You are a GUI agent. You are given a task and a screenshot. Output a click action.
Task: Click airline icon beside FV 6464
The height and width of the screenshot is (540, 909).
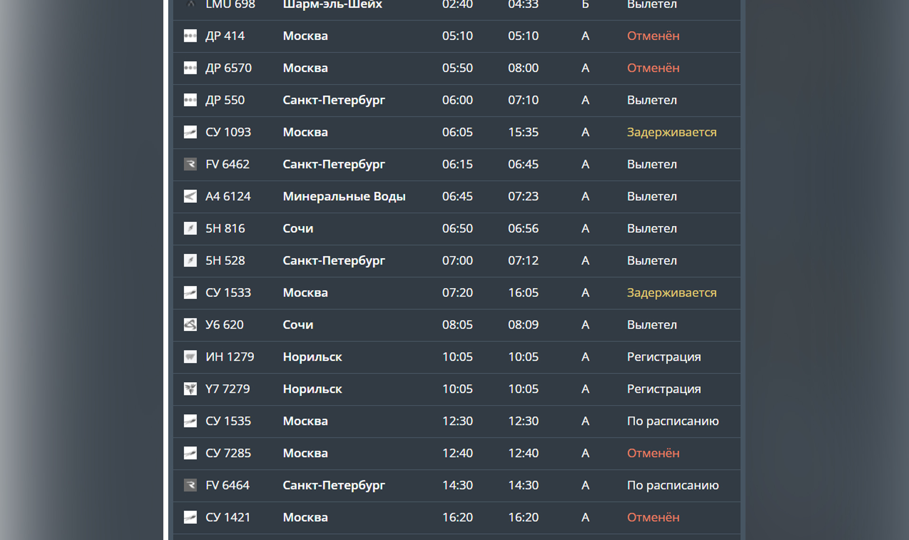(x=190, y=485)
